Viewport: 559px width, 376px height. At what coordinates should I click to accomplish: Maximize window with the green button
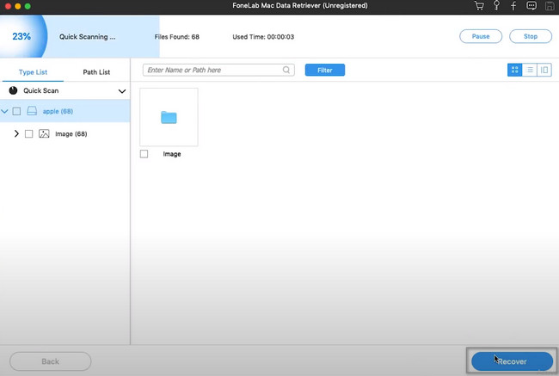(x=28, y=6)
